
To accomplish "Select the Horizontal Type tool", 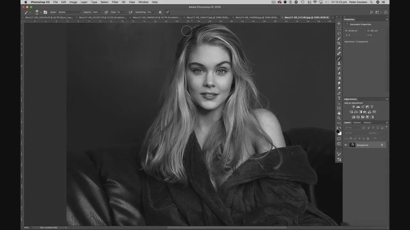I will 339,98.
